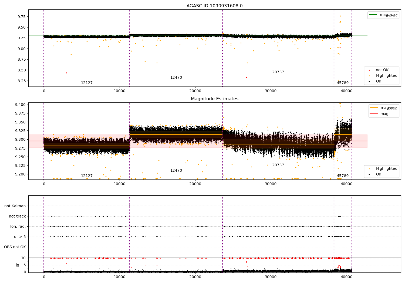Click the 9.200 y-axis tick label
This screenshot has height=283, width=405.
[21, 174]
